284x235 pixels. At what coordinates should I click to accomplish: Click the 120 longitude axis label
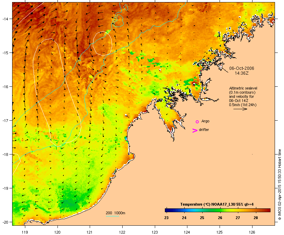coord(57,232)
